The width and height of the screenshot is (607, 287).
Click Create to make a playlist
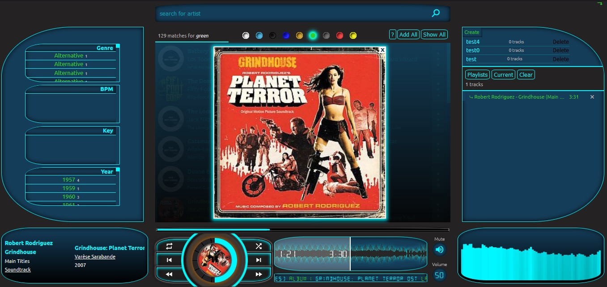(471, 32)
